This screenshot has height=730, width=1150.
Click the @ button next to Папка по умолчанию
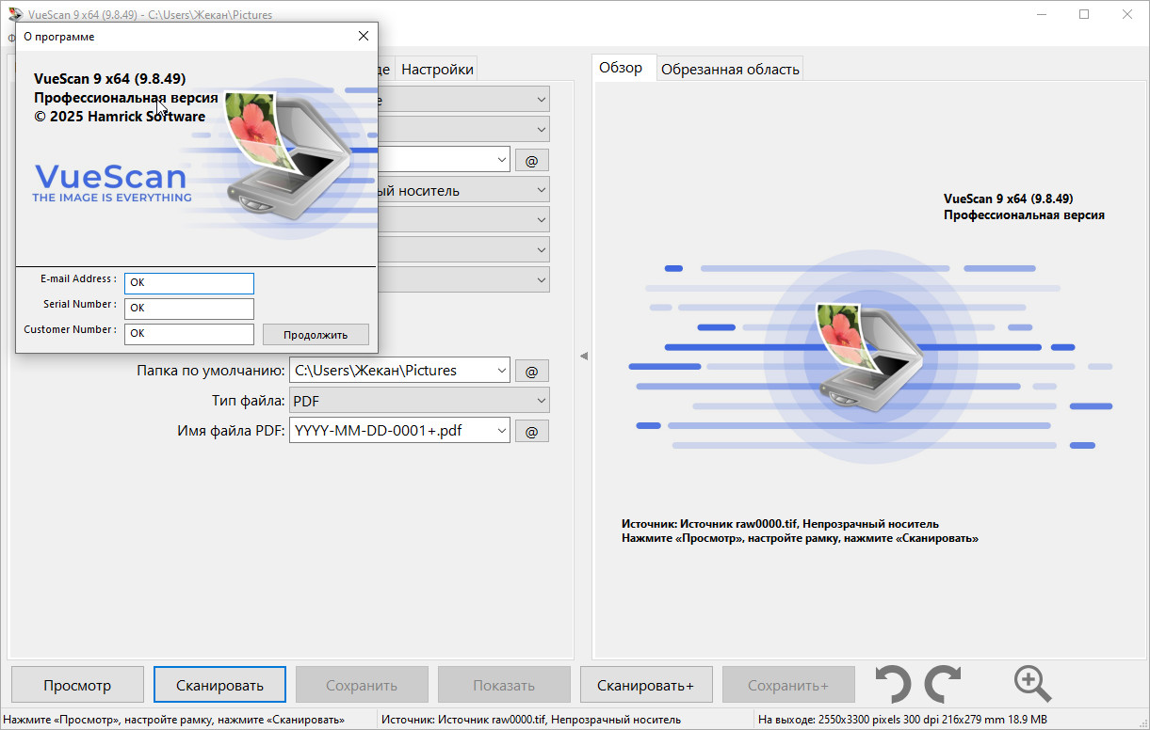[x=531, y=371]
